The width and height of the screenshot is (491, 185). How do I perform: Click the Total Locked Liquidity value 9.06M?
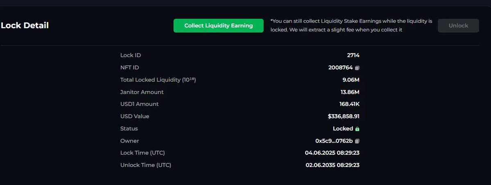pos(351,80)
